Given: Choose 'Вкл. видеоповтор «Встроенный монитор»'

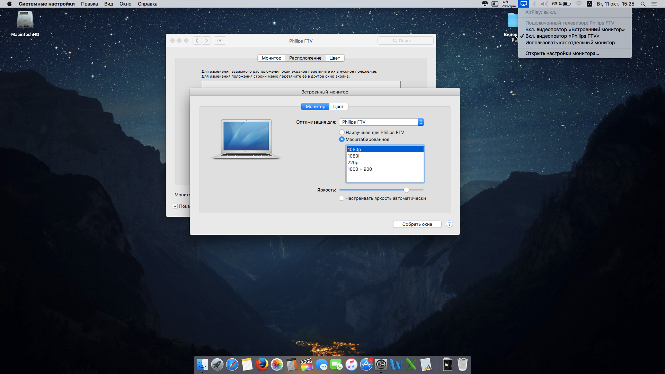Looking at the screenshot, I should [575, 29].
